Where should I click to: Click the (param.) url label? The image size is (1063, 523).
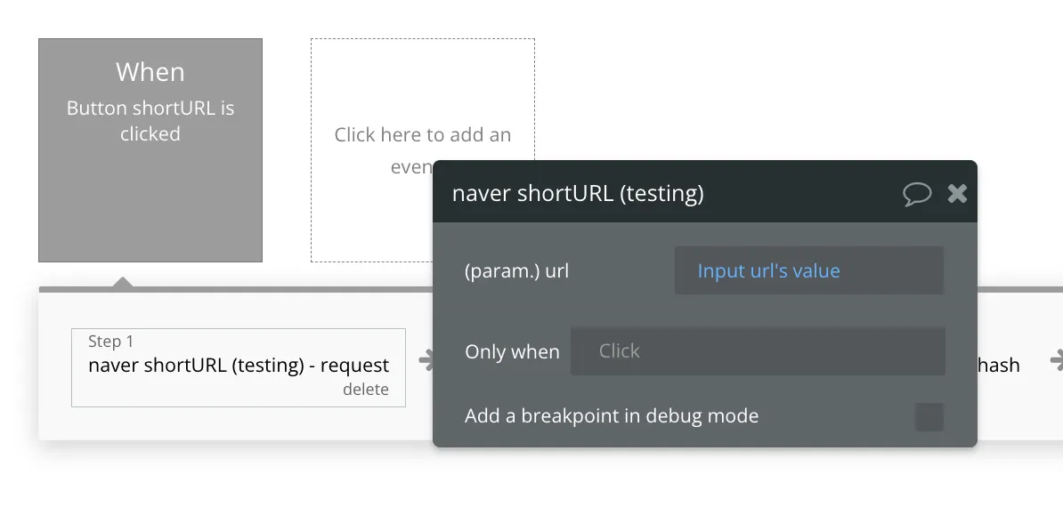click(x=516, y=271)
